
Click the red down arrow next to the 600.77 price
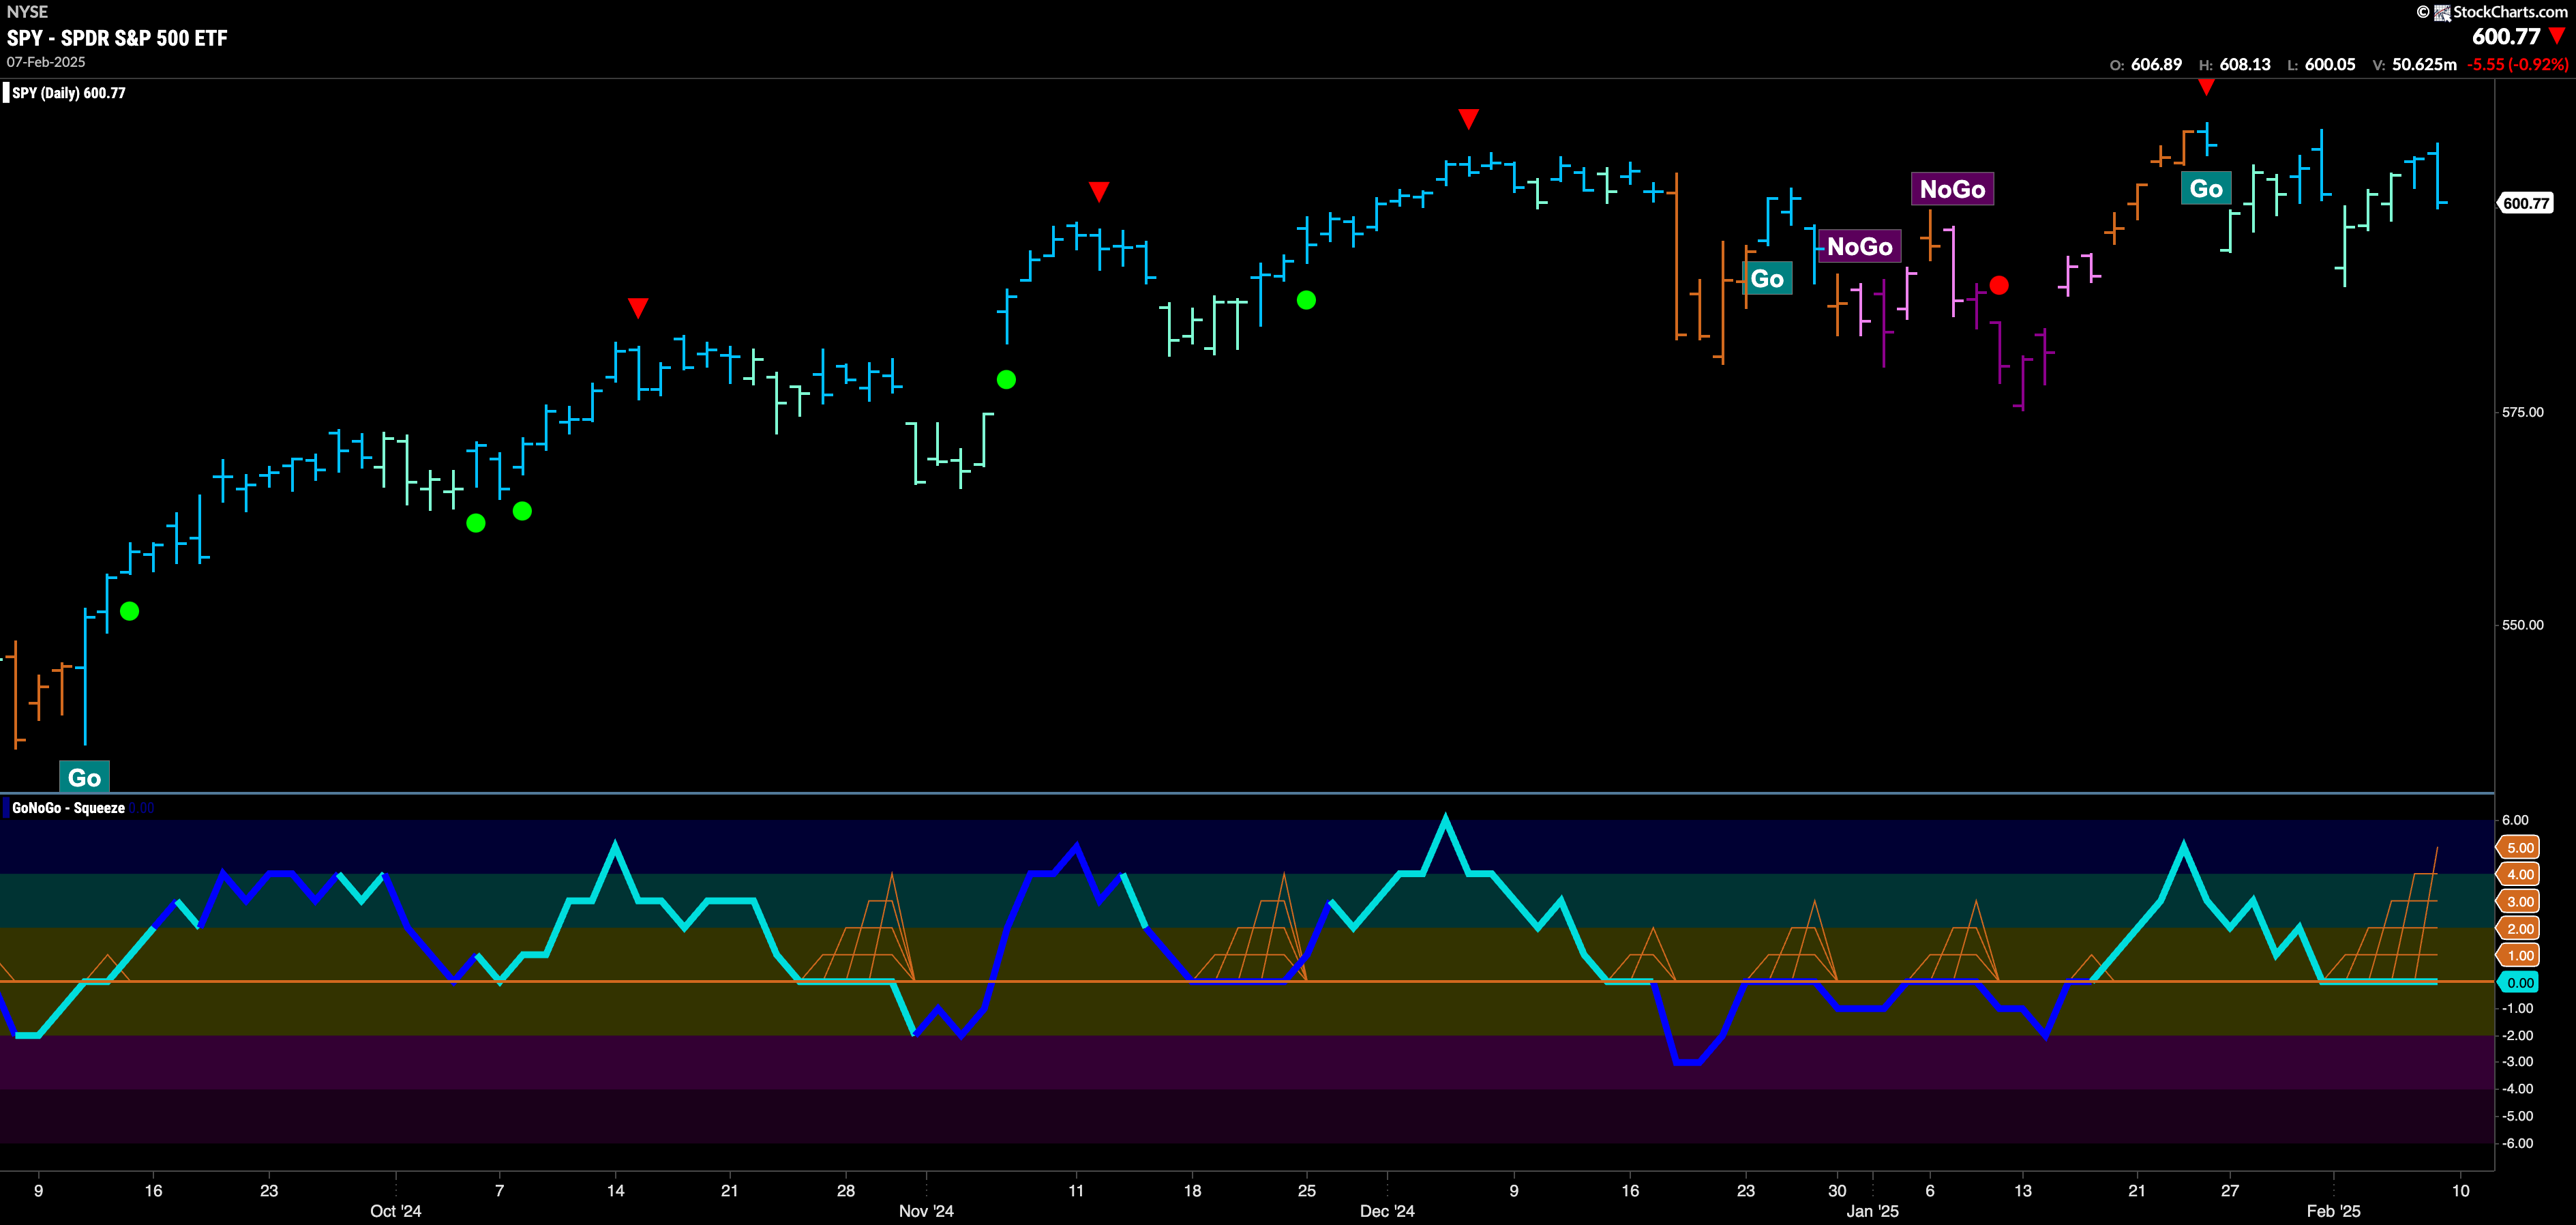point(2558,36)
